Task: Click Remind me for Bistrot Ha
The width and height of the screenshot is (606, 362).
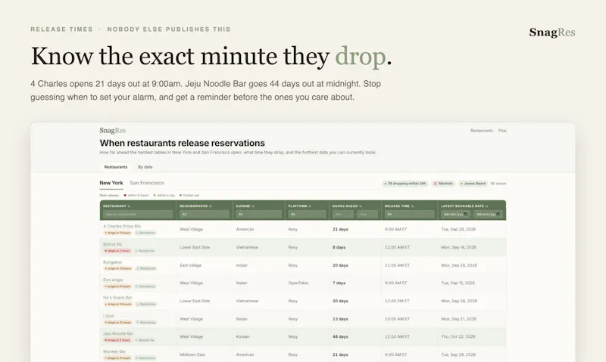Action: pos(145,251)
